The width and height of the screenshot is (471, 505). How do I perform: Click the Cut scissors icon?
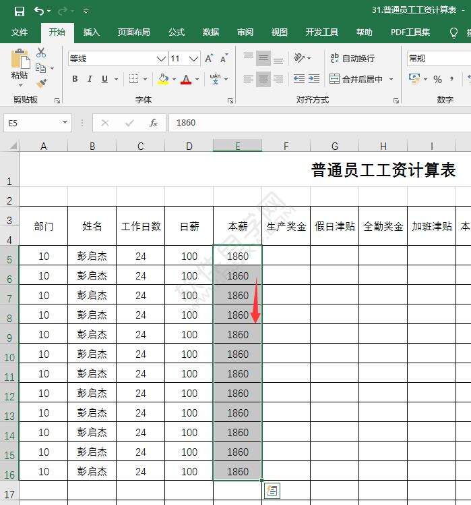coord(41,53)
